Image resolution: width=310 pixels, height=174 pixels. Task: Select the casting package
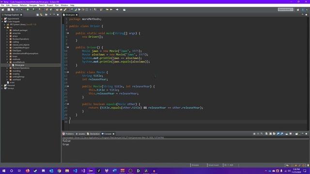[x=15, y=42]
